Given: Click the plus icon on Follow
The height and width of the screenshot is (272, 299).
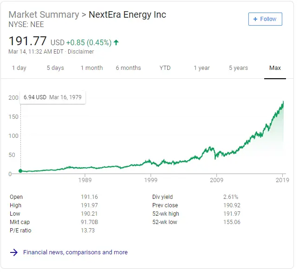Looking at the screenshot, I should point(255,19).
